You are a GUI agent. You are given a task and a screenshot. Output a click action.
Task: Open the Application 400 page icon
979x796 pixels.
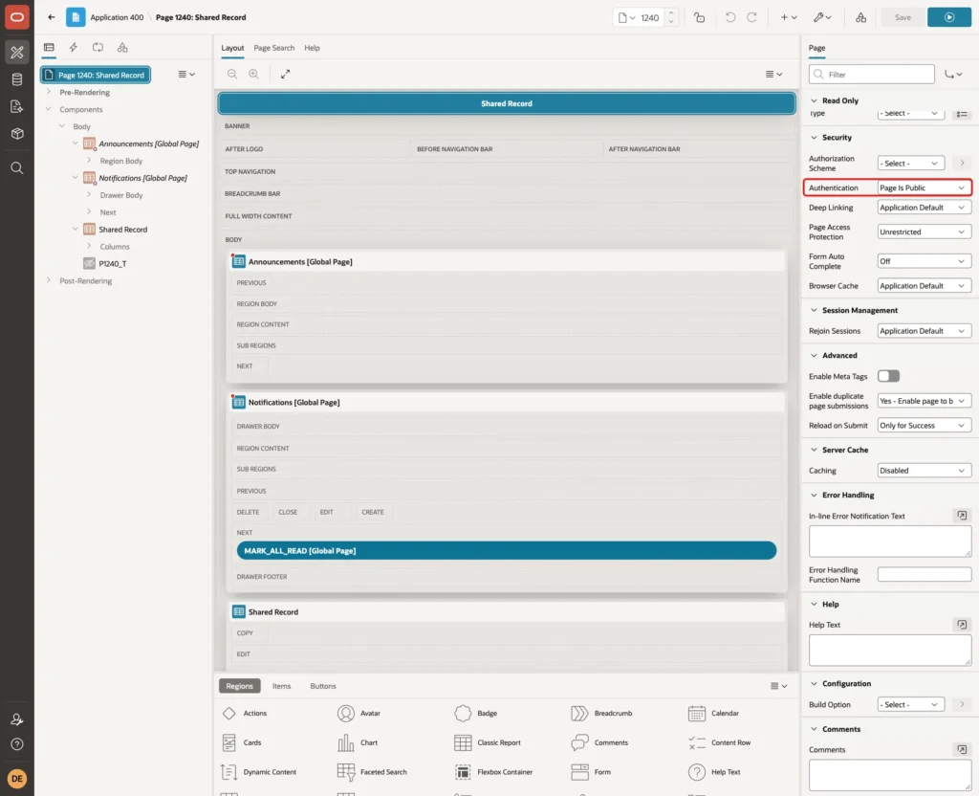[x=76, y=17]
